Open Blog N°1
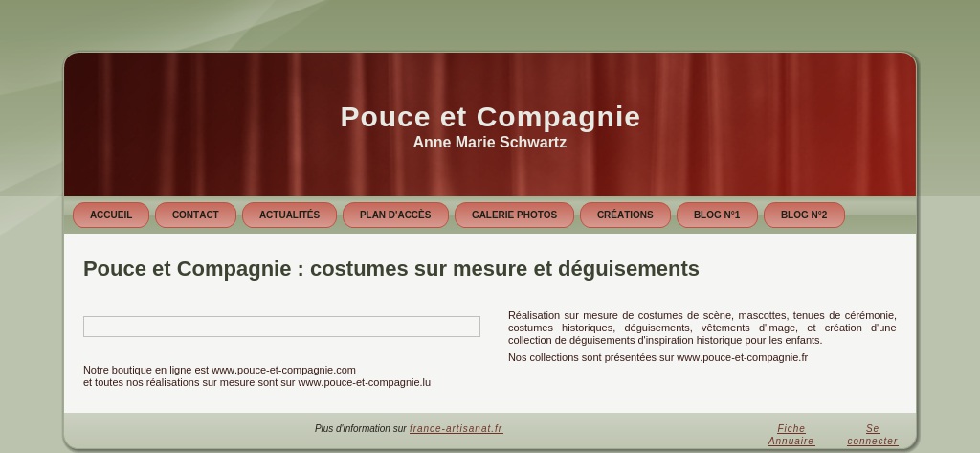 [717, 215]
